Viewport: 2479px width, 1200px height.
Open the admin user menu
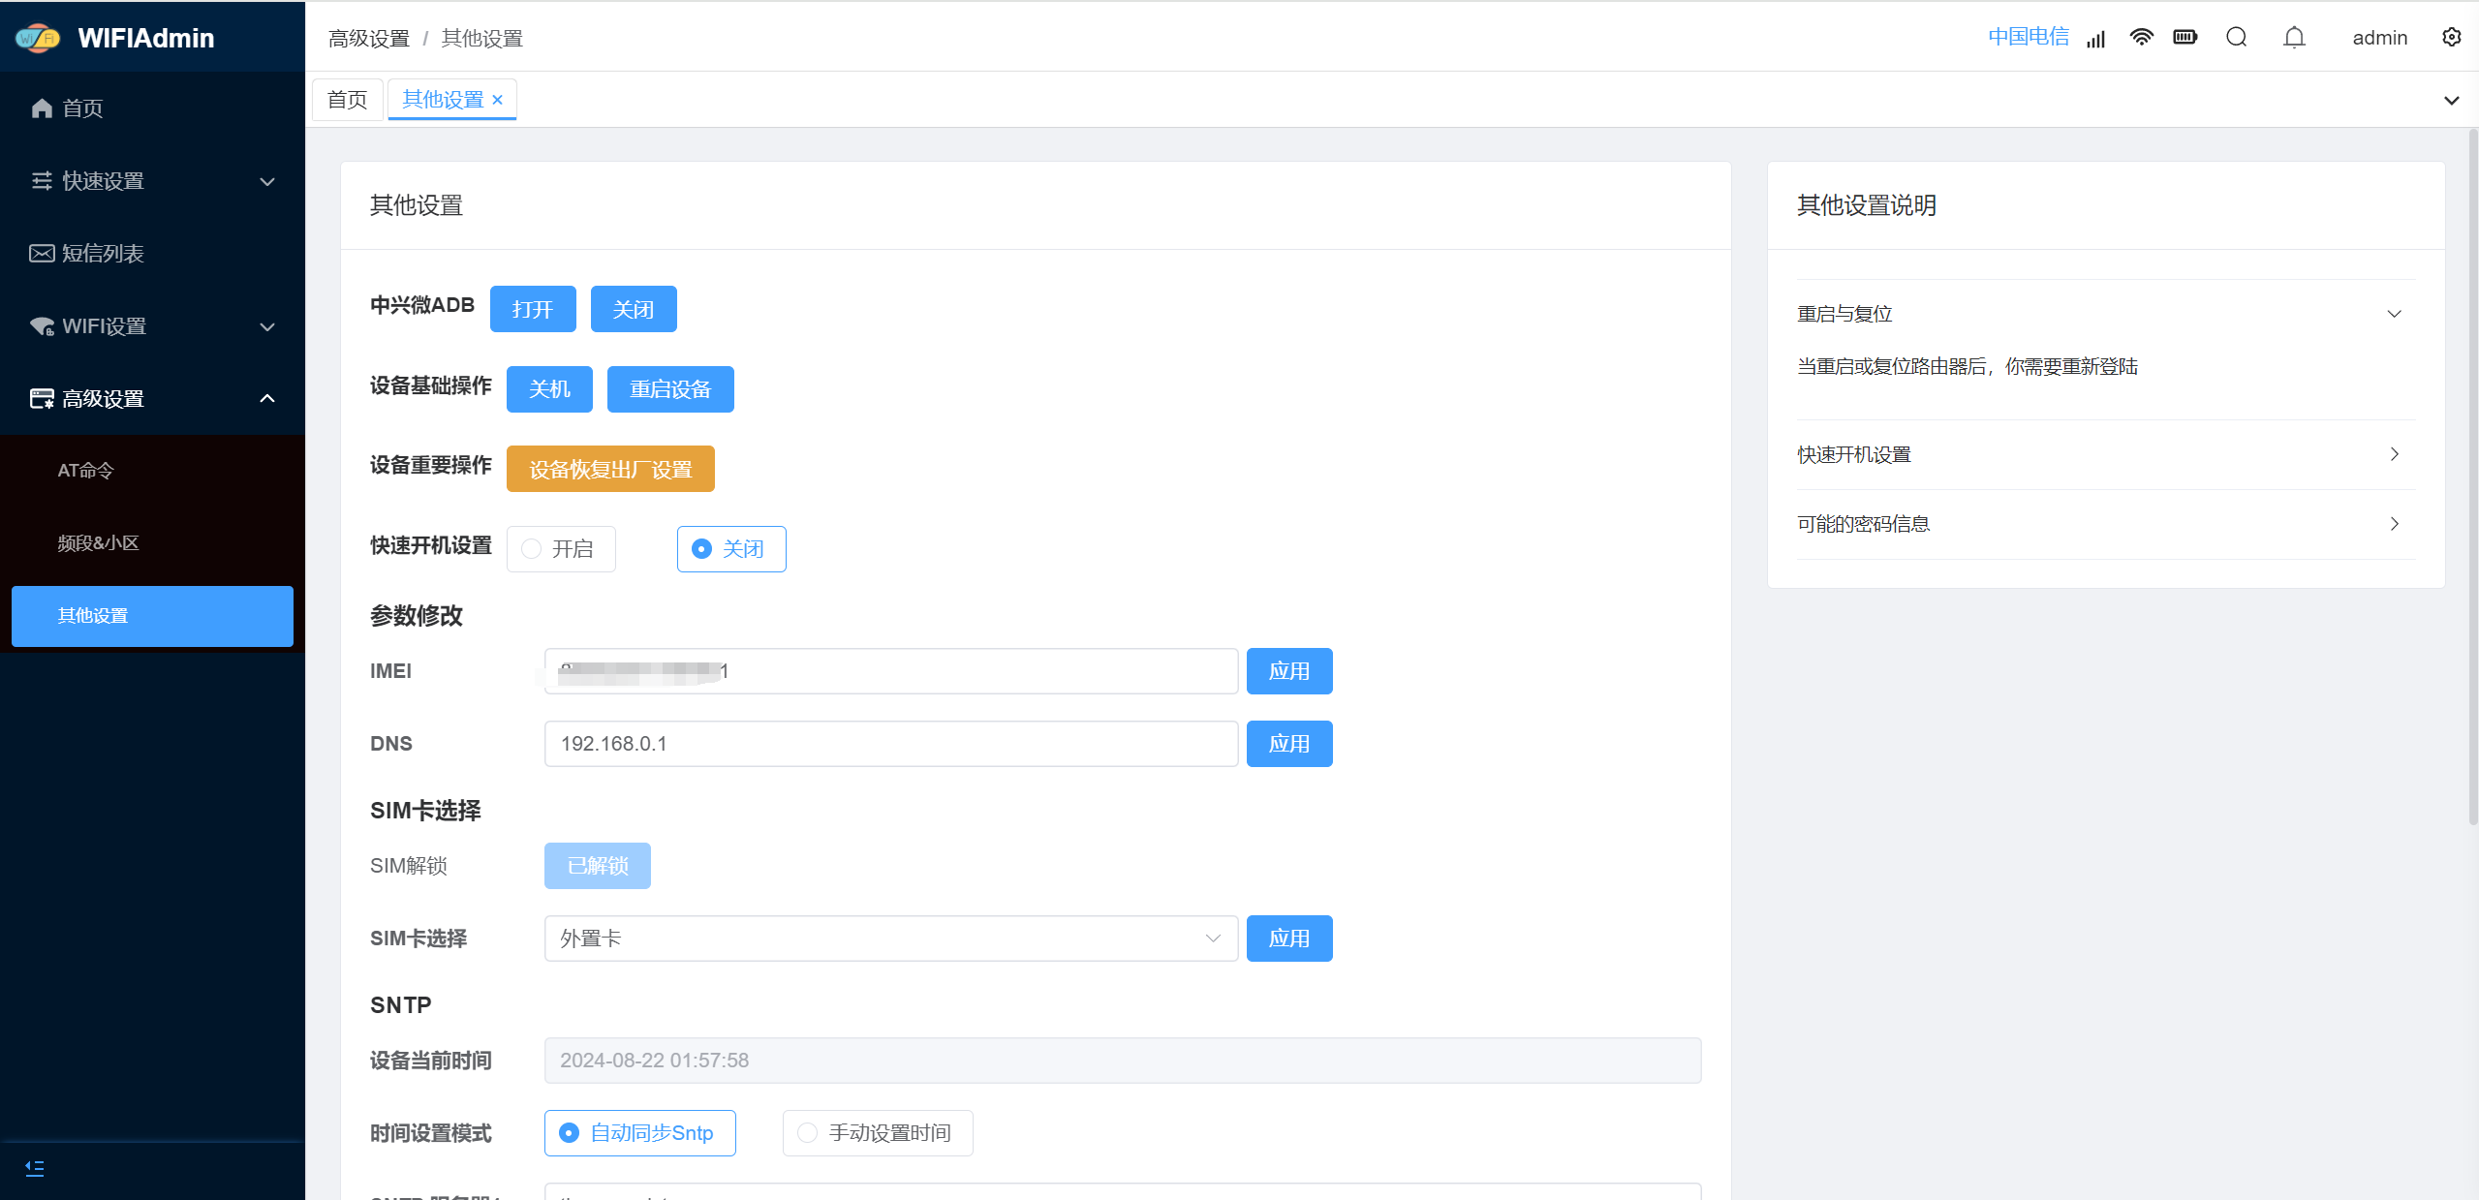(2379, 38)
